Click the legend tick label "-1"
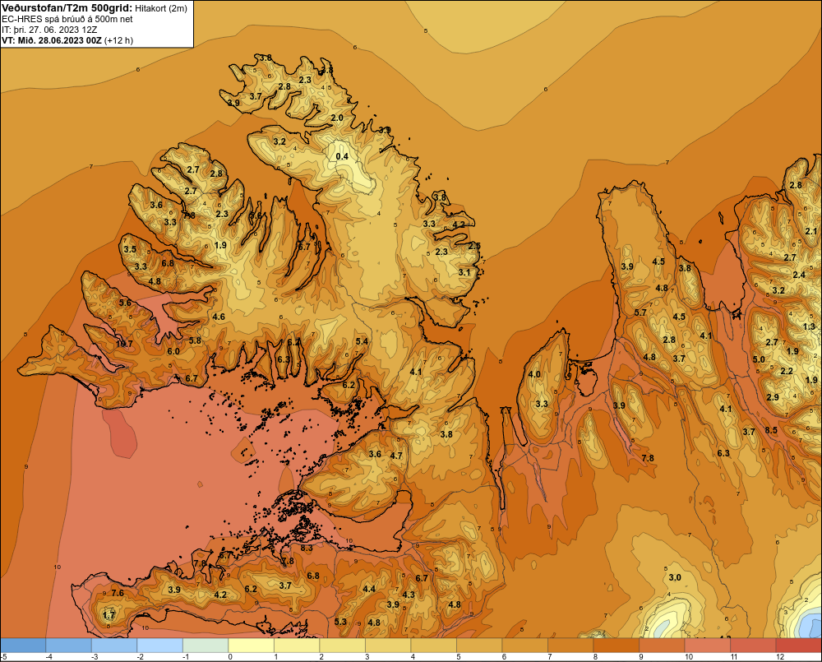Viewport: 822px width, 662px height. click(186, 657)
